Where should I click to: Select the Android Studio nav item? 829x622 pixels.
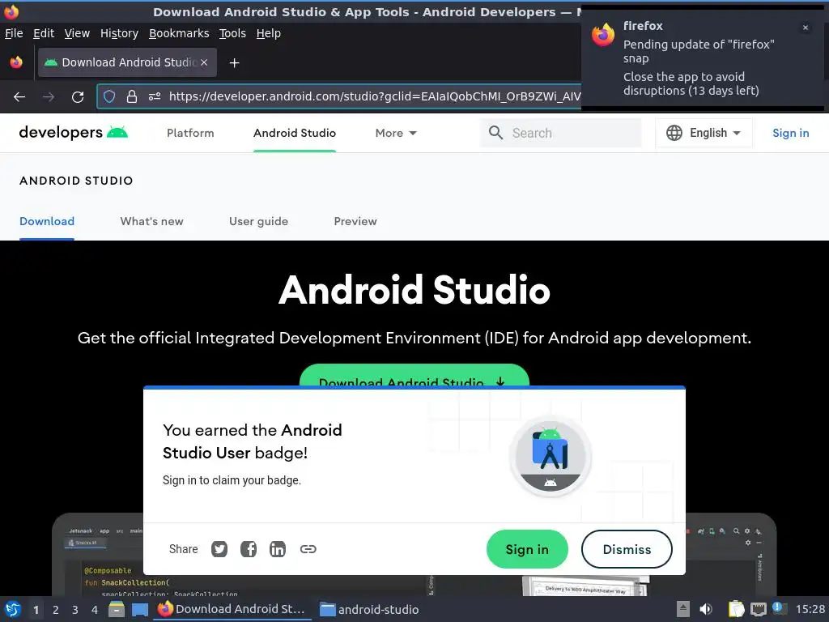click(x=295, y=134)
